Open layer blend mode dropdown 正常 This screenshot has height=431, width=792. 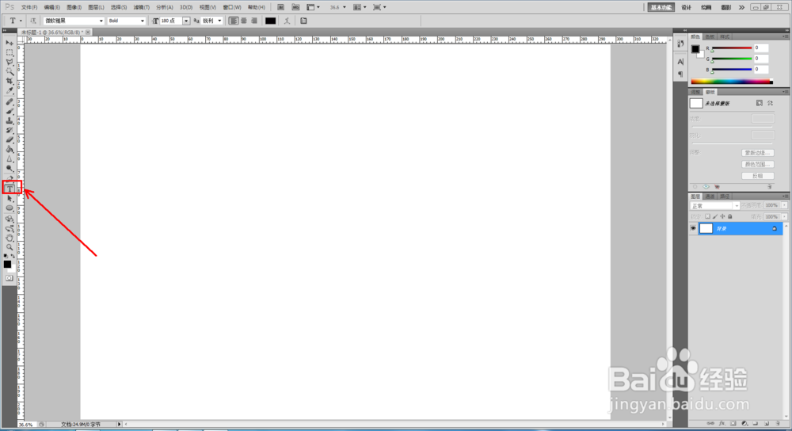714,206
